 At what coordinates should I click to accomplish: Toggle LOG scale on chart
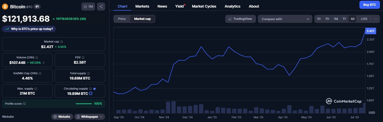point(364,19)
